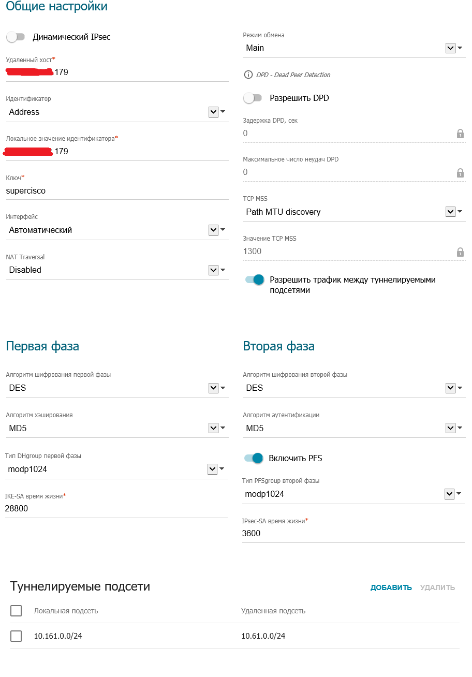Tick the select-all checkbox near Локальная подсеть
This screenshot has width=472, height=677.
coord(16,611)
